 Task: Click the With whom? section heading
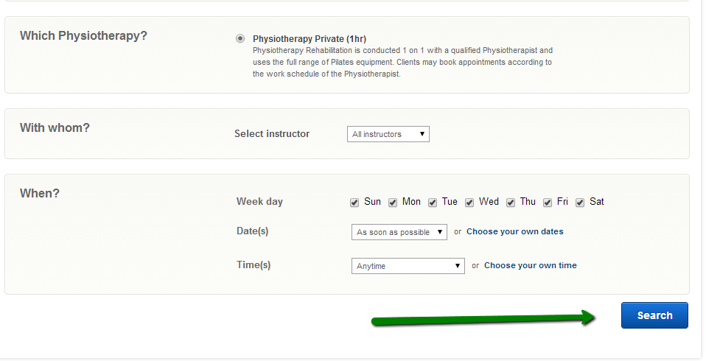(x=55, y=127)
